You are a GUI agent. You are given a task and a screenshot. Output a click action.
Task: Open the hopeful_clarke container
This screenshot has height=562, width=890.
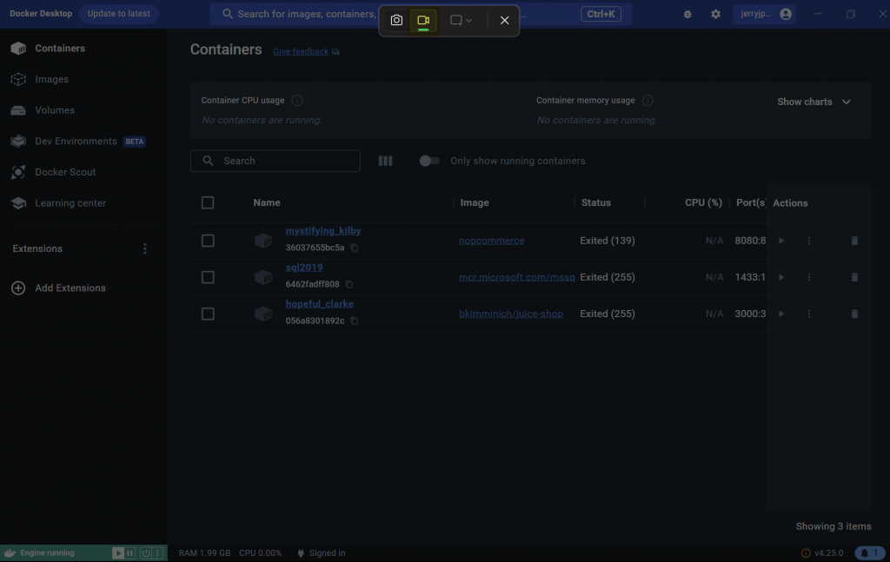pos(320,304)
